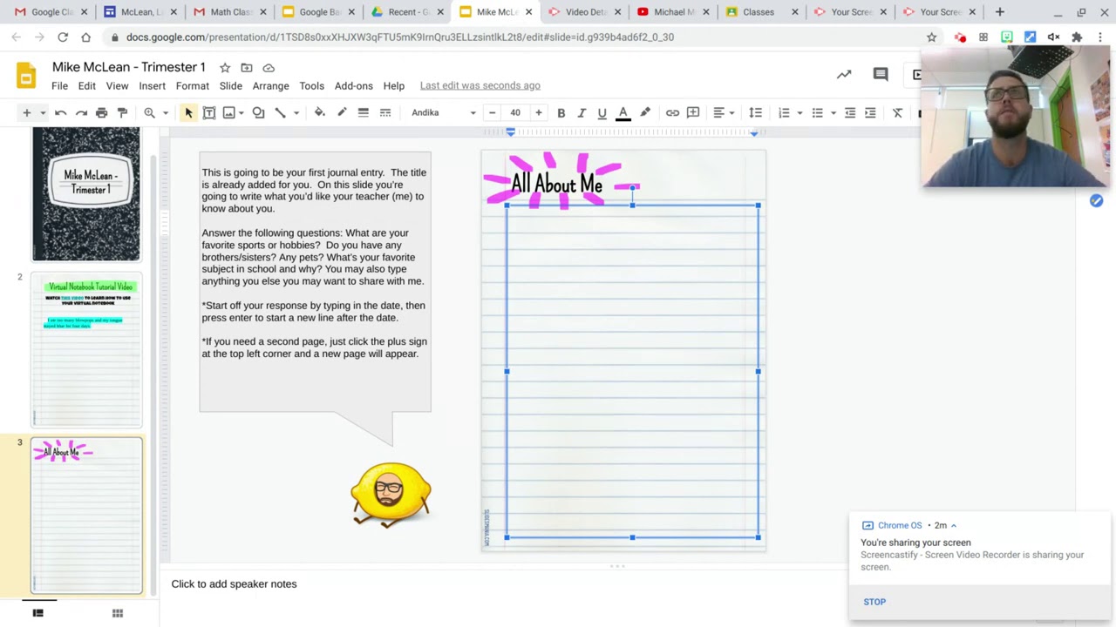Open the line spacing options

point(755,112)
